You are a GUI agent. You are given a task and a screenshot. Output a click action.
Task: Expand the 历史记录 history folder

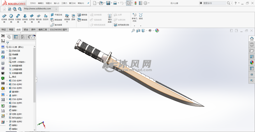[x=7, y=51]
